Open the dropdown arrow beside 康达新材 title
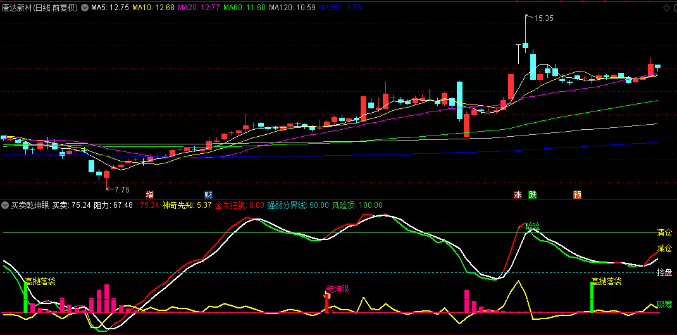The height and width of the screenshot is (335, 677). pyautogui.click(x=84, y=8)
